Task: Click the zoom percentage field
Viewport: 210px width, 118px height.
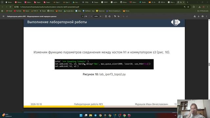Action: point(96,16)
